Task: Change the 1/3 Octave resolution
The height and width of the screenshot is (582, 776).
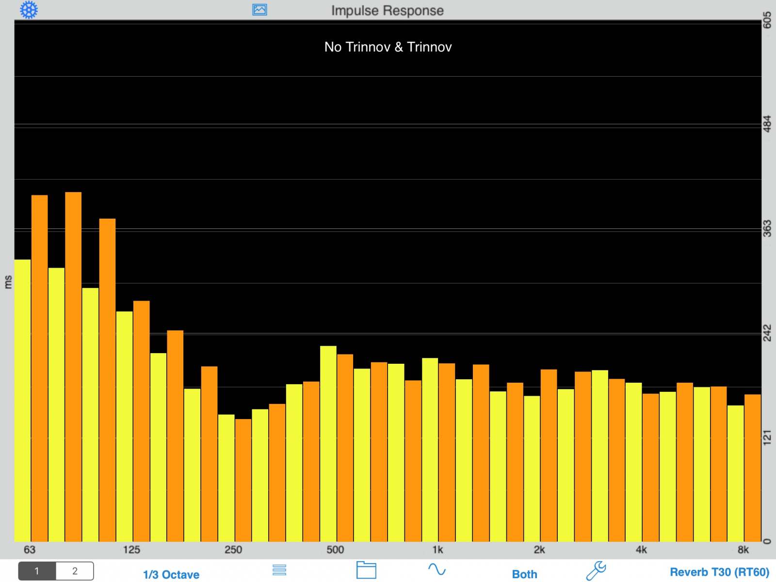Action: (171, 575)
